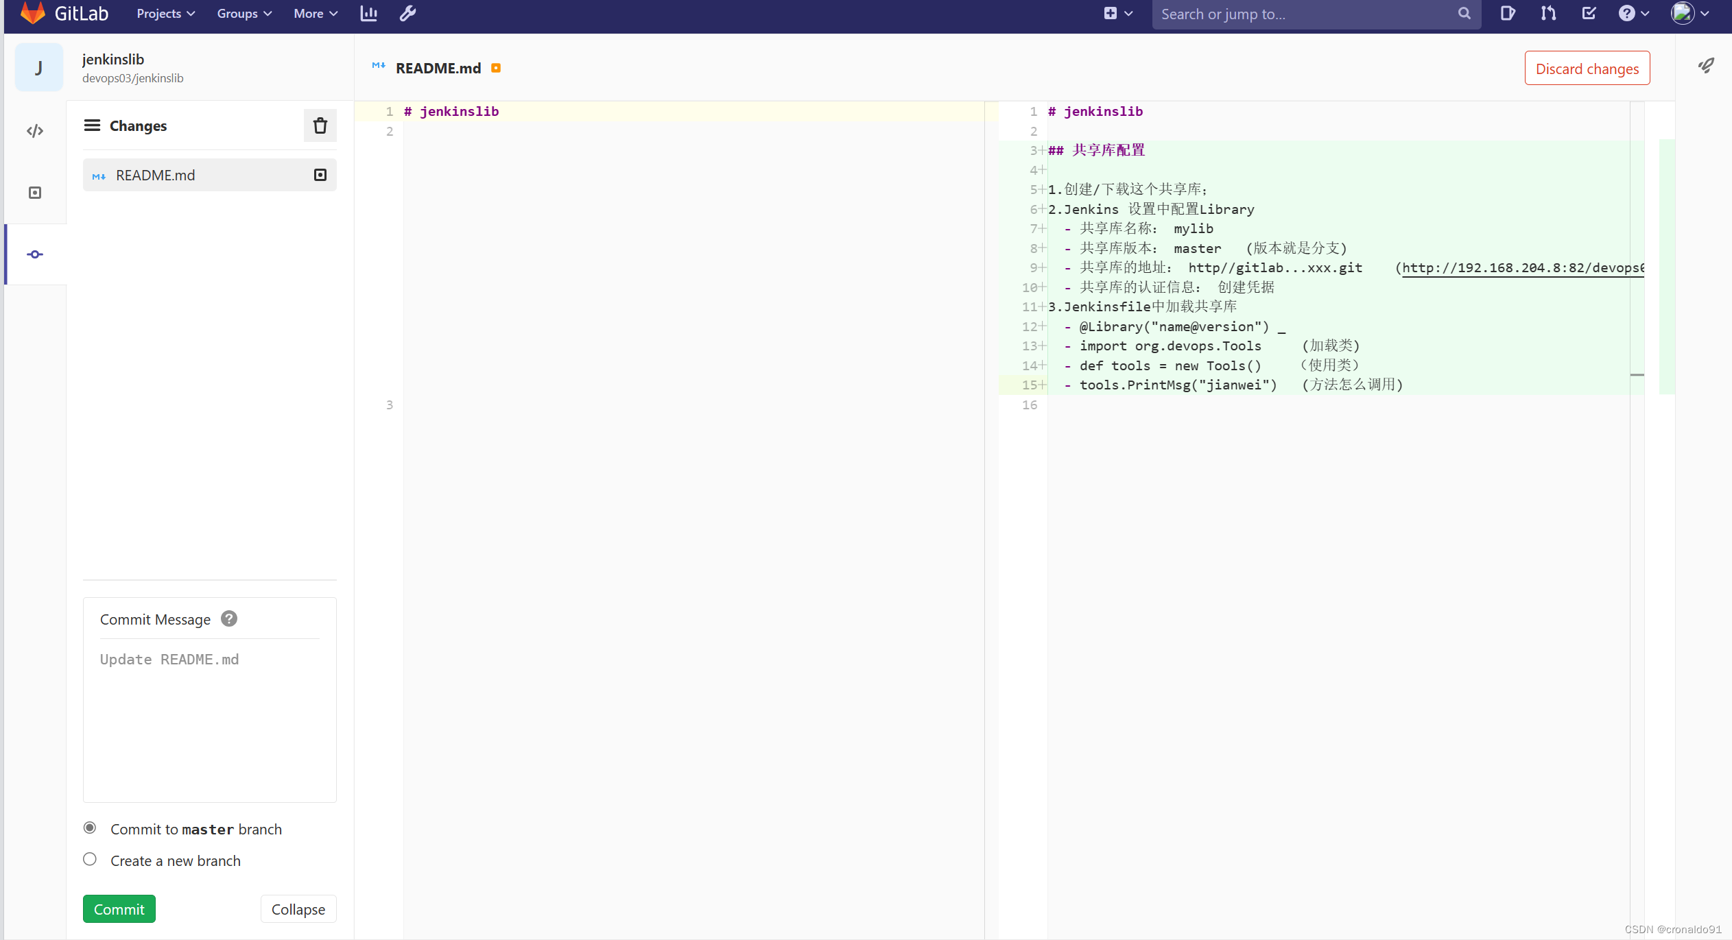Switch to the Review sidebar icon
Image resolution: width=1732 pixels, height=940 pixels.
point(35,193)
